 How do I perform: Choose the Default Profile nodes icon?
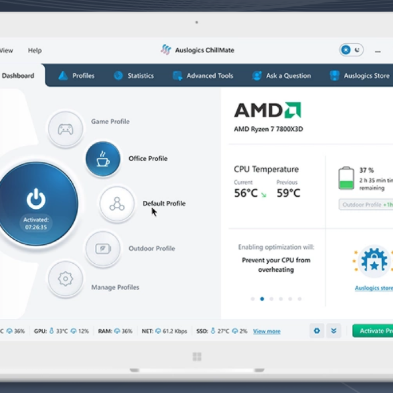[x=117, y=204]
